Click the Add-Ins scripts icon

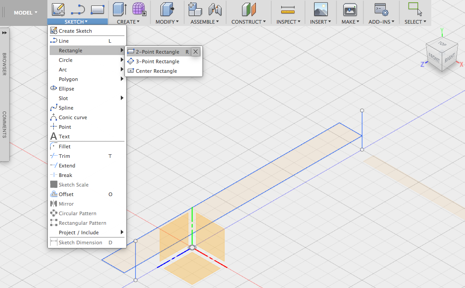(382, 10)
